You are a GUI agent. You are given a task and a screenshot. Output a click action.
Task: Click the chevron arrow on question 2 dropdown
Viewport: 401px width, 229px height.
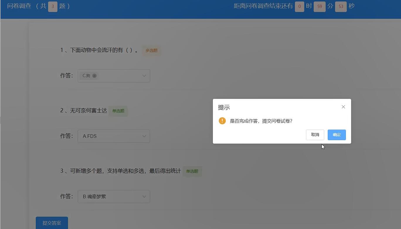coord(144,136)
